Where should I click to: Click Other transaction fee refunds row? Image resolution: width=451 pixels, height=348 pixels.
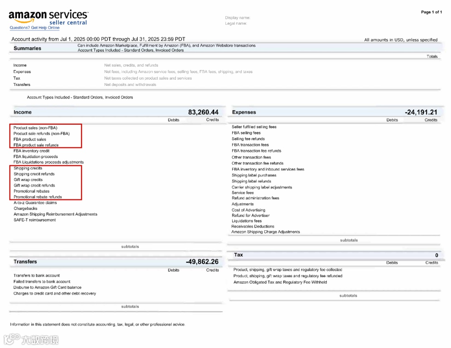257,163
